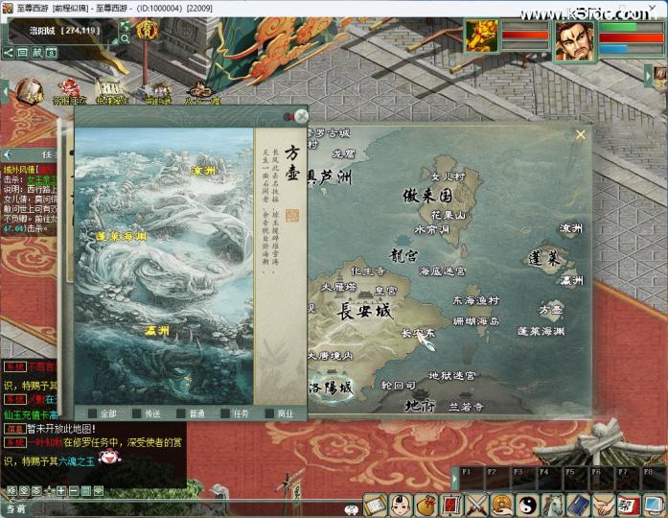Open the money bag inventory icon
The height and width of the screenshot is (518, 668).
click(426, 506)
